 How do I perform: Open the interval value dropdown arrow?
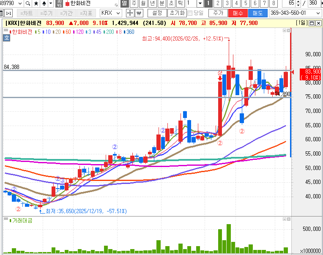(200, 3)
